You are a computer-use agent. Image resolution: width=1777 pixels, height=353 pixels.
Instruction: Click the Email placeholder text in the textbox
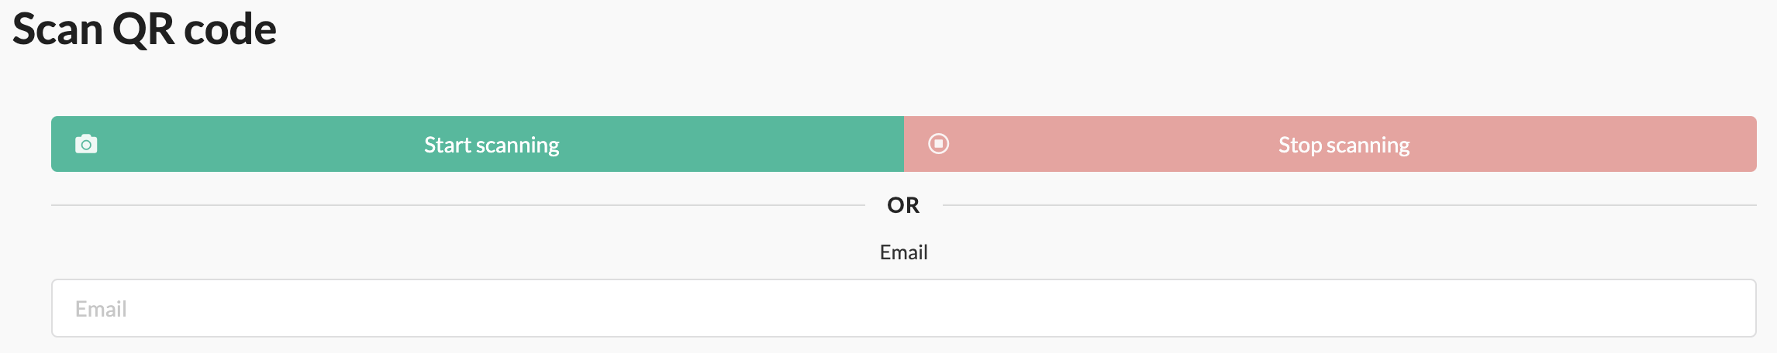pos(101,309)
